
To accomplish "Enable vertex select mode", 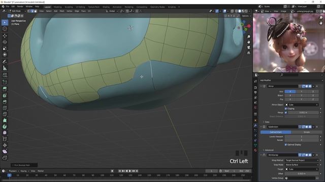I will (29, 11).
